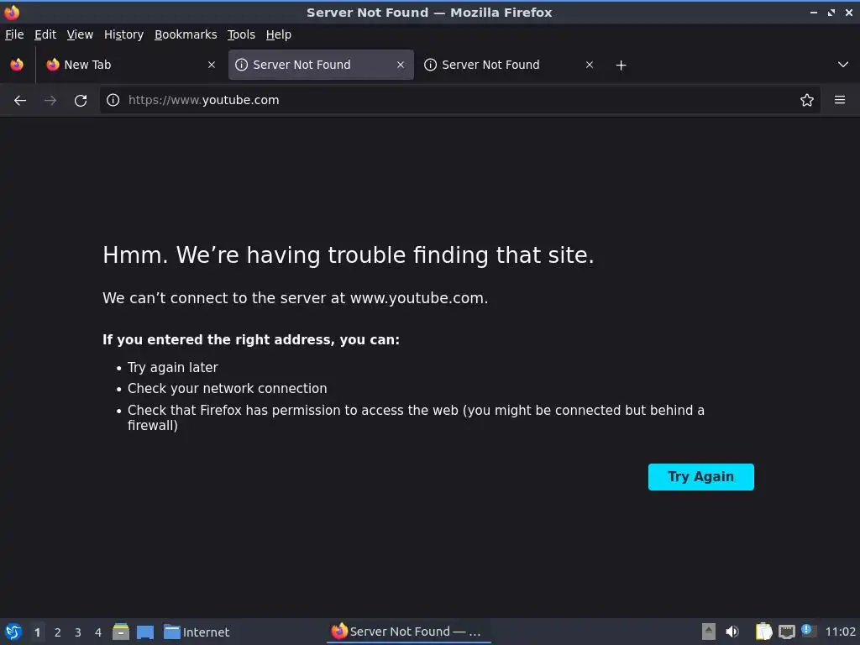
Task: Open the Tools menu
Action: 241,34
